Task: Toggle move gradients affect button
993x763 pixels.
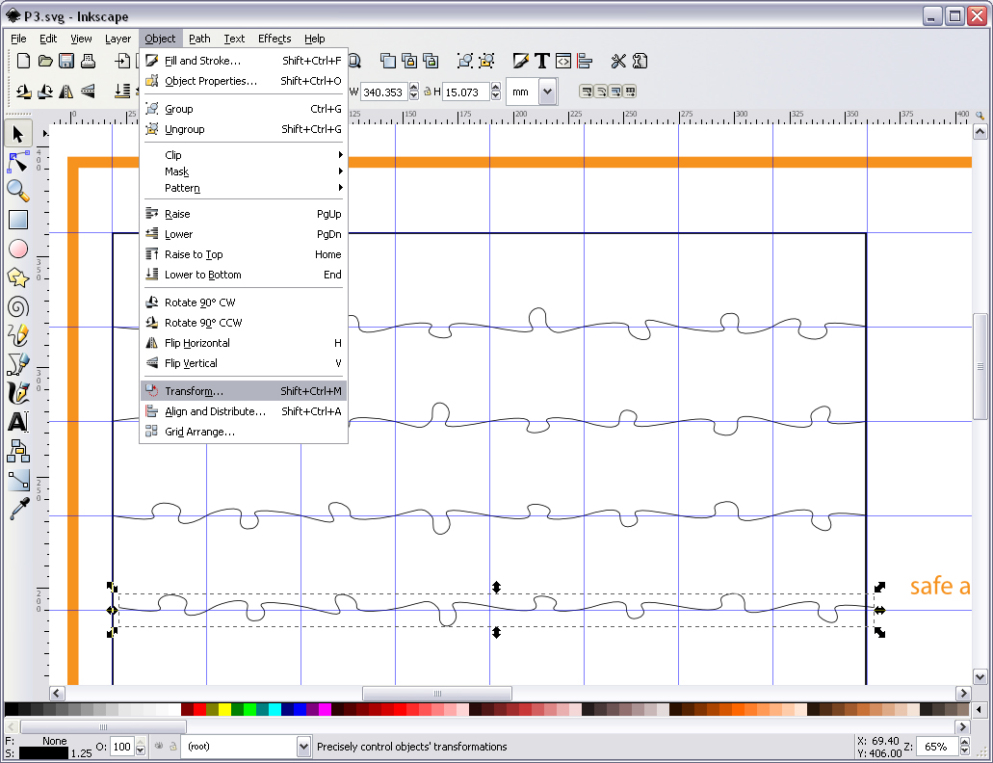Action: click(614, 92)
